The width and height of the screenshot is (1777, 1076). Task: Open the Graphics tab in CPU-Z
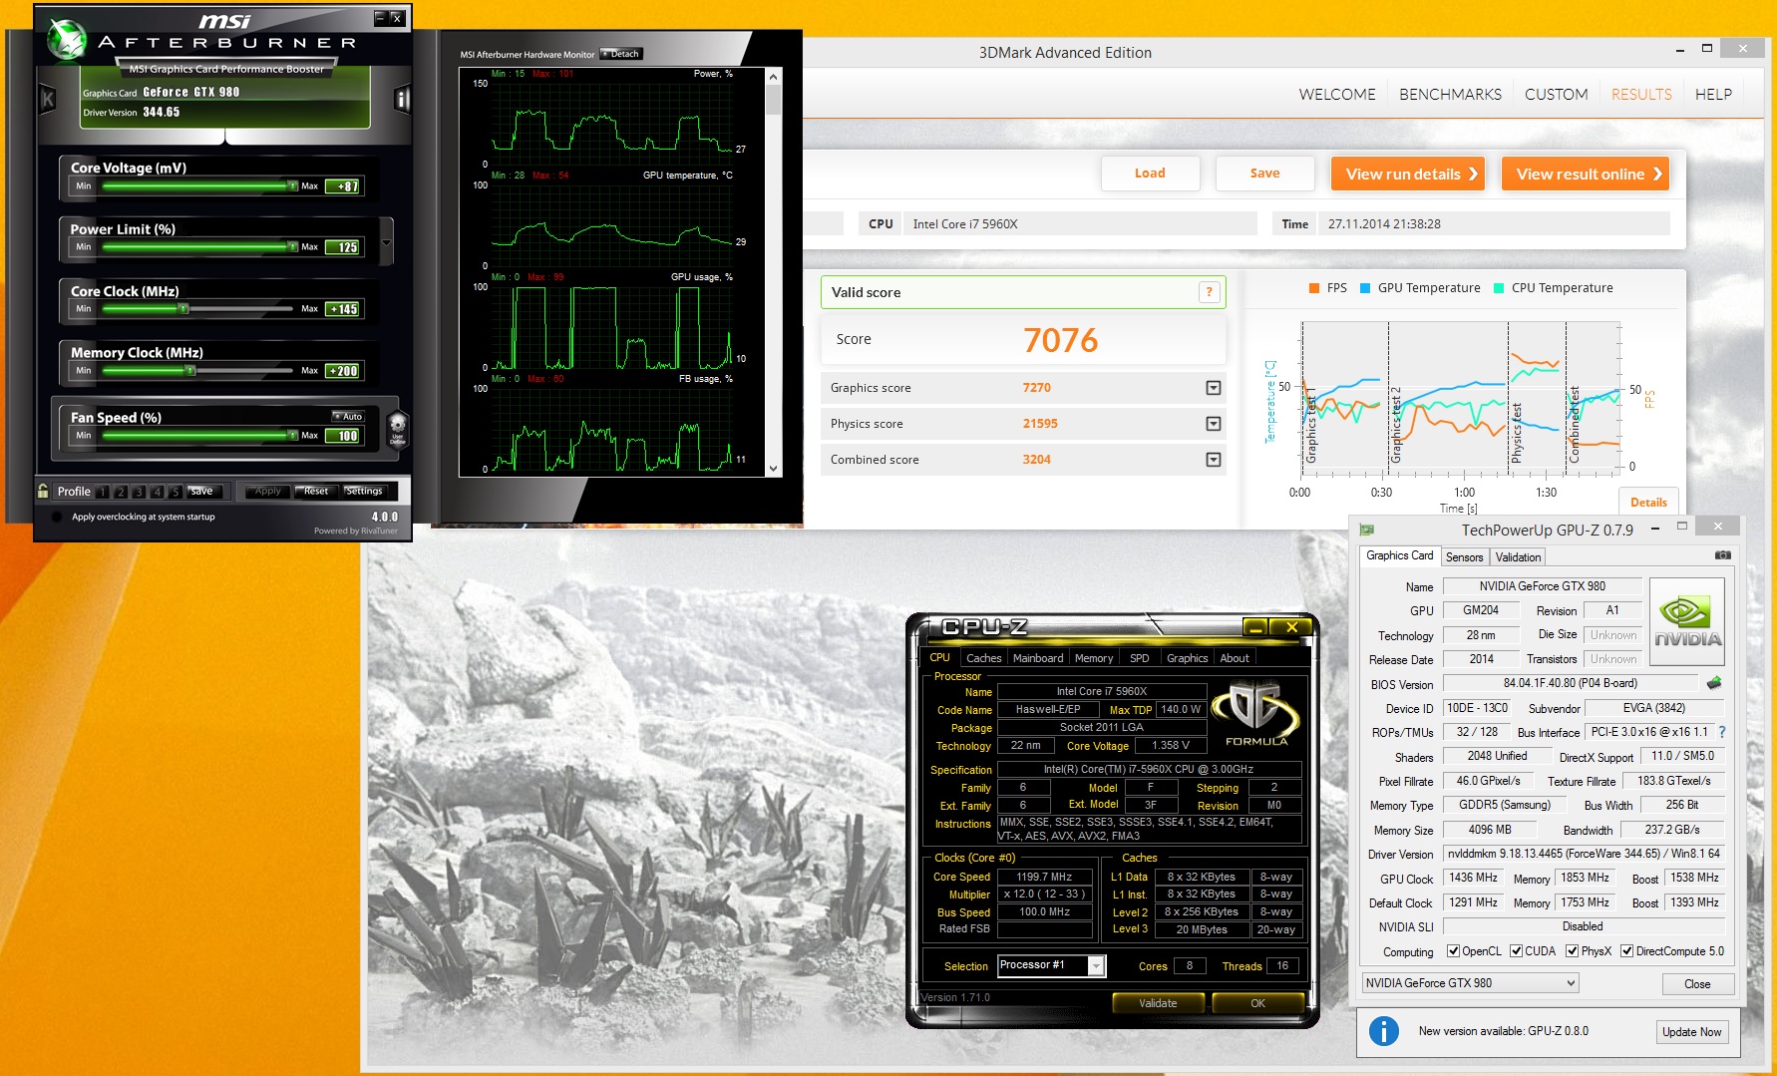pos(1187,658)
